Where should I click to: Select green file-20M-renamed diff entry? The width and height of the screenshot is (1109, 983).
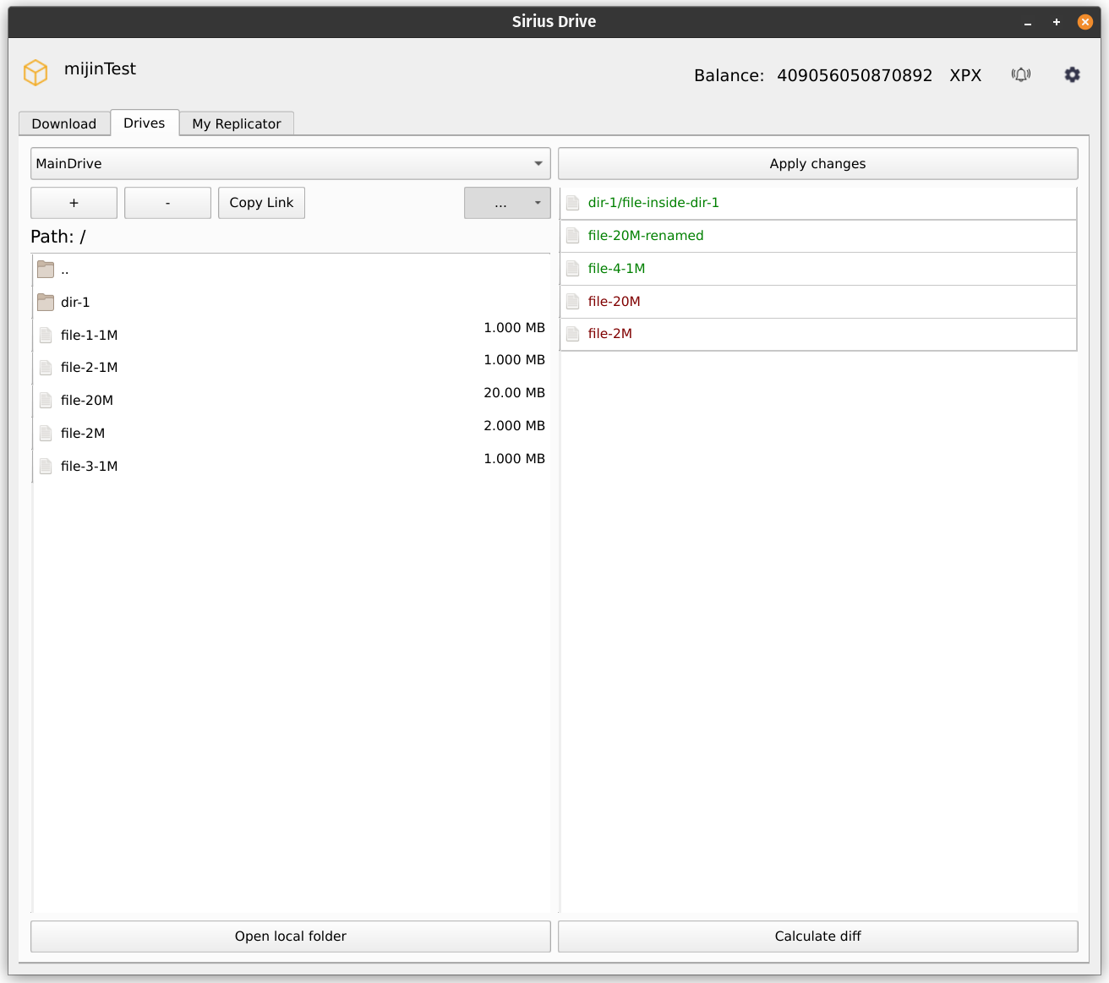tap(817, 236)
